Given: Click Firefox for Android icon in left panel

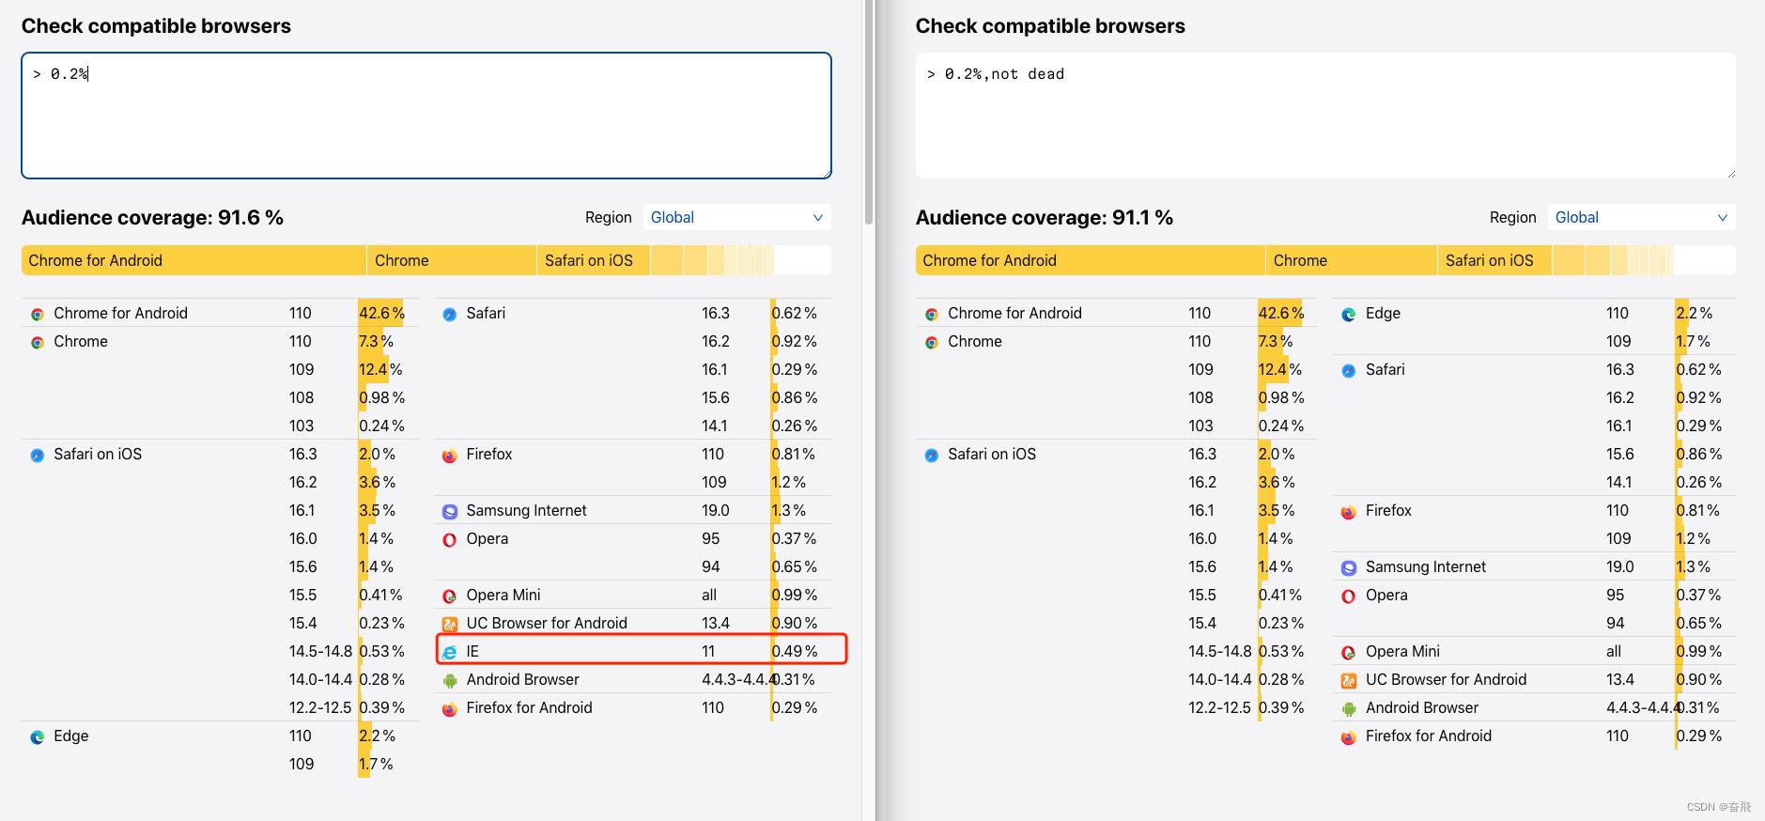Looking at the screenshot, I should pyautogui.click(x=450, y=709).
